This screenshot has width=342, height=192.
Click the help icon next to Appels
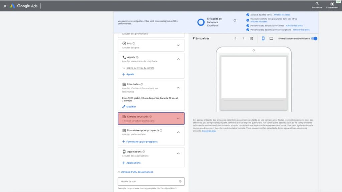coord(137,57)
